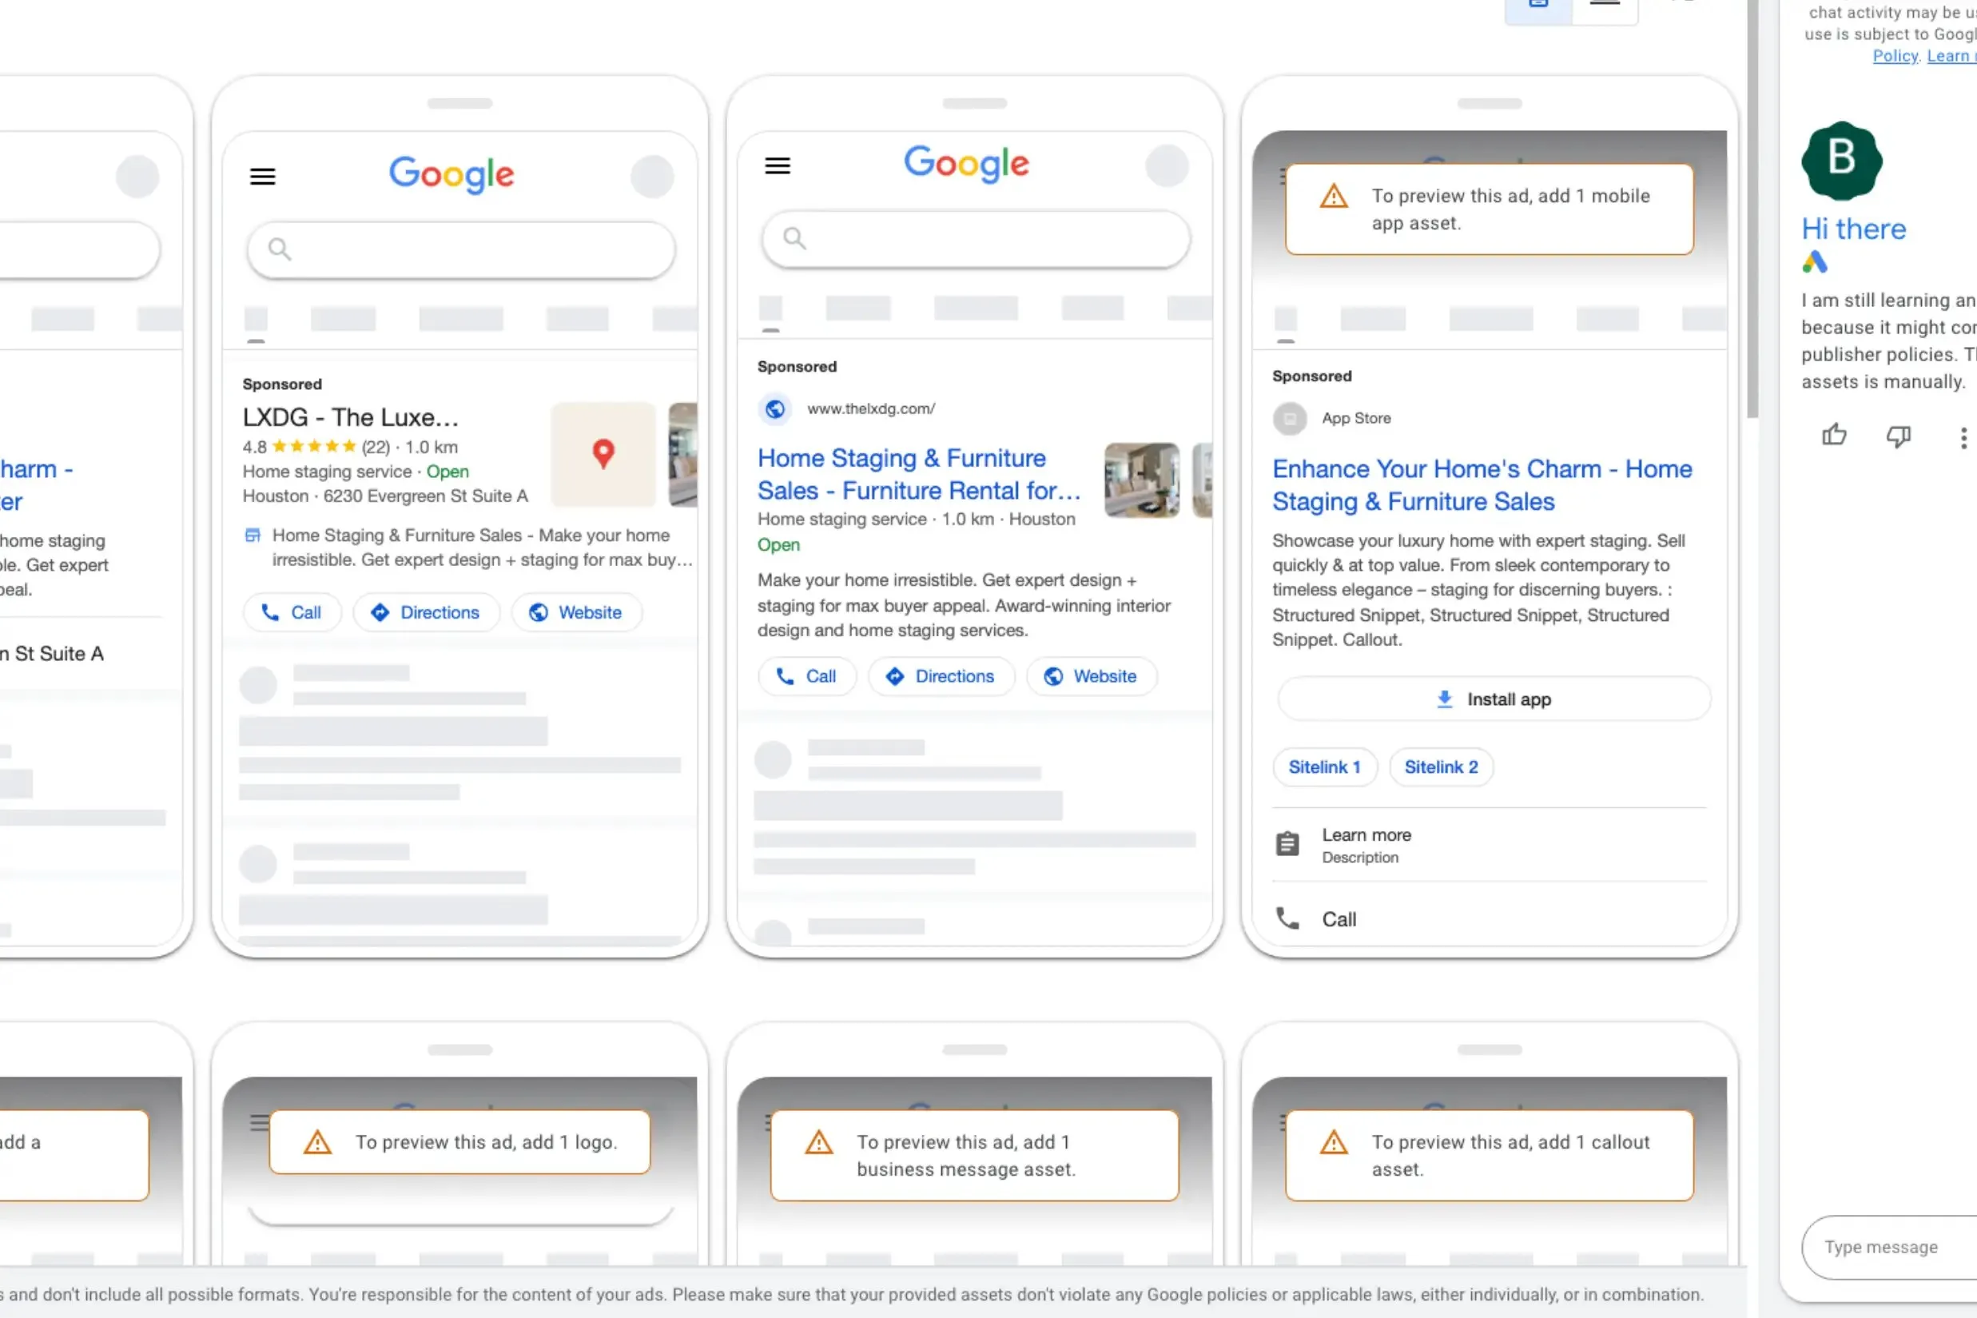Click the staged room photo thumbnail
The image size is (1977, 1318).
[1142, 480]
